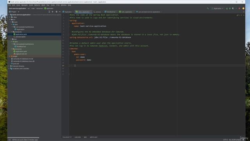Viewport: 250px width, 141px height.
Task: Click the orange avatar icon top right
Action: pos(243,8)
